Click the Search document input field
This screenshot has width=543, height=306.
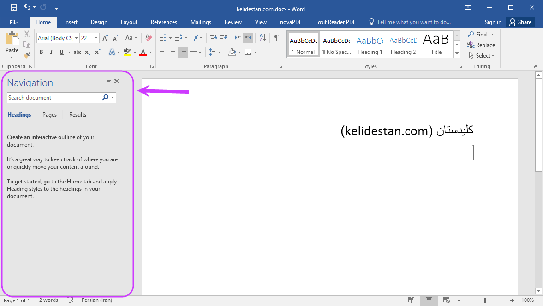coord(54,98)
